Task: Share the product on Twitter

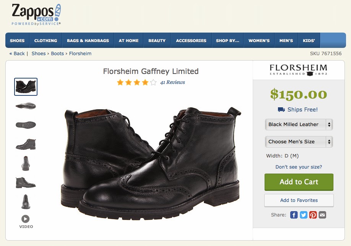Action: pyautogui.click(x=303, y=215)
